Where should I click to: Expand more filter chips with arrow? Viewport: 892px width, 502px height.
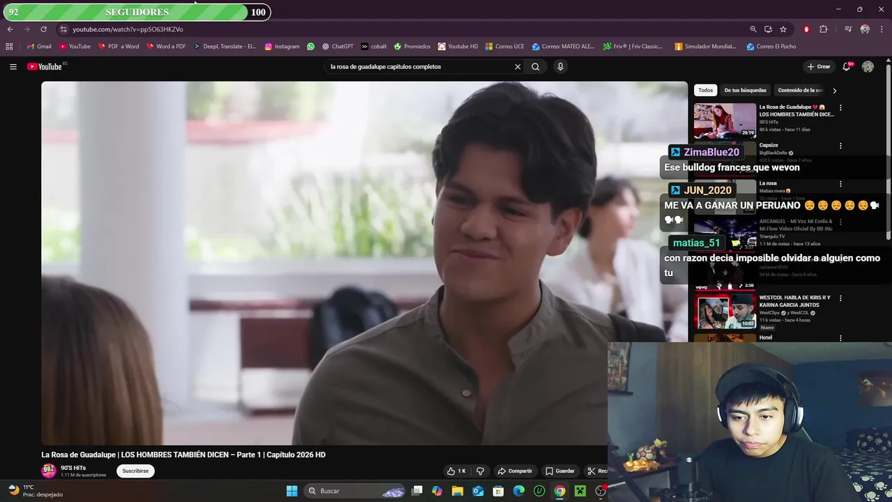tap(834, 91)
